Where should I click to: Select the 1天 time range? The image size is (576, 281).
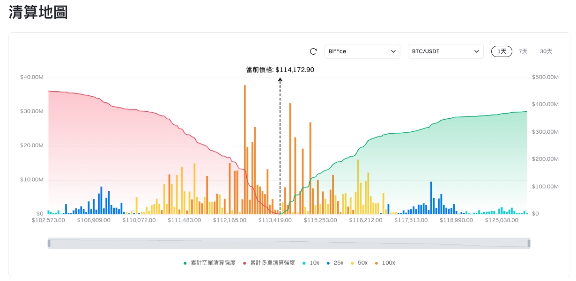(502, 51)
